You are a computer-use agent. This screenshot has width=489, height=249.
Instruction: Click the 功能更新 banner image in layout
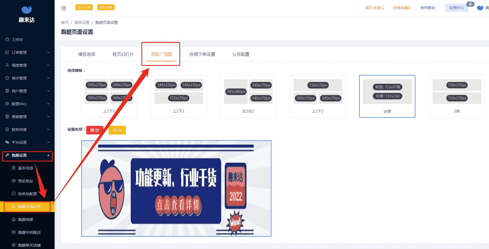(x=176, y=188)
